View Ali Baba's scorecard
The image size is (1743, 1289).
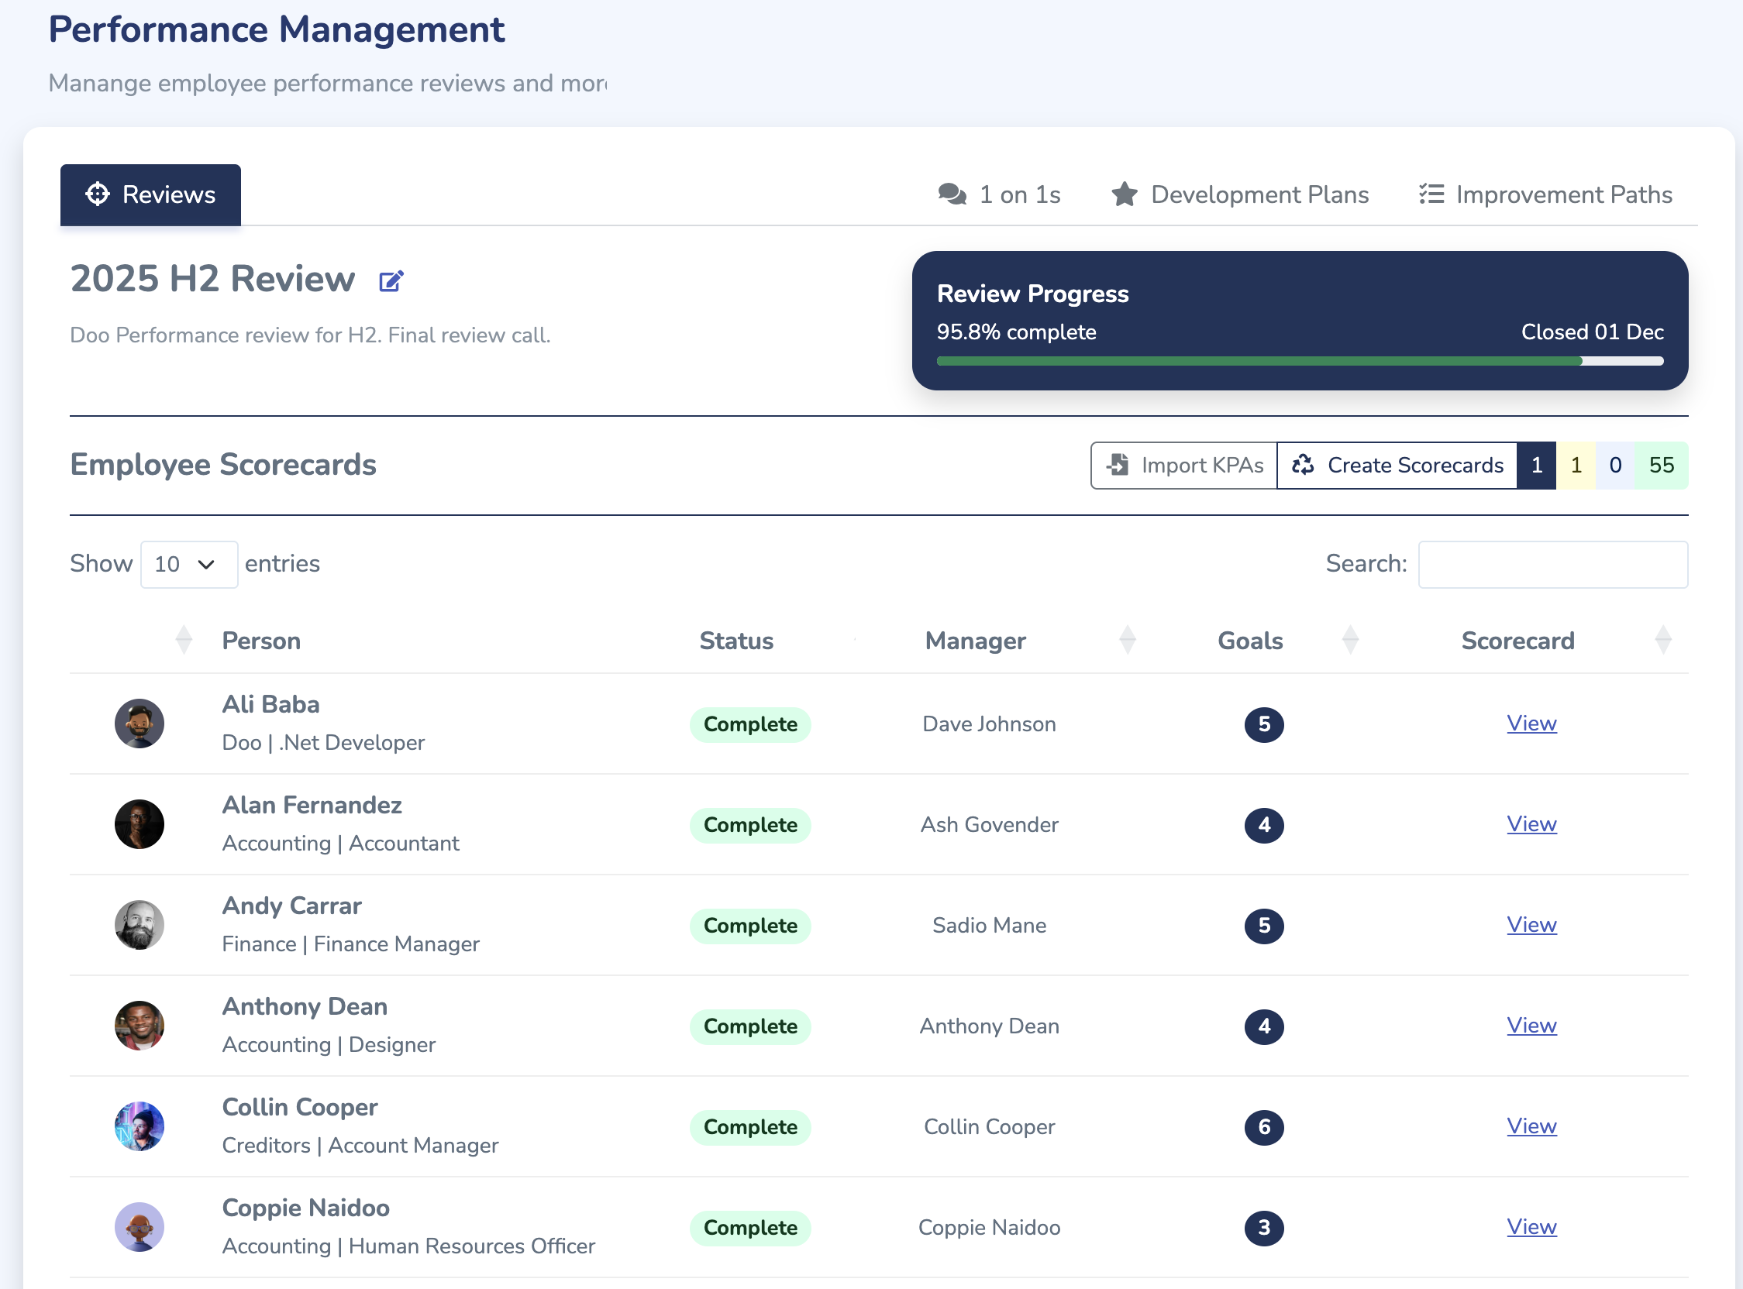1531,724
